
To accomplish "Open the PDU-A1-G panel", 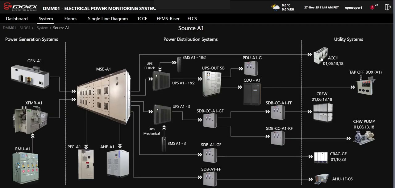I will tap(251, 68).
